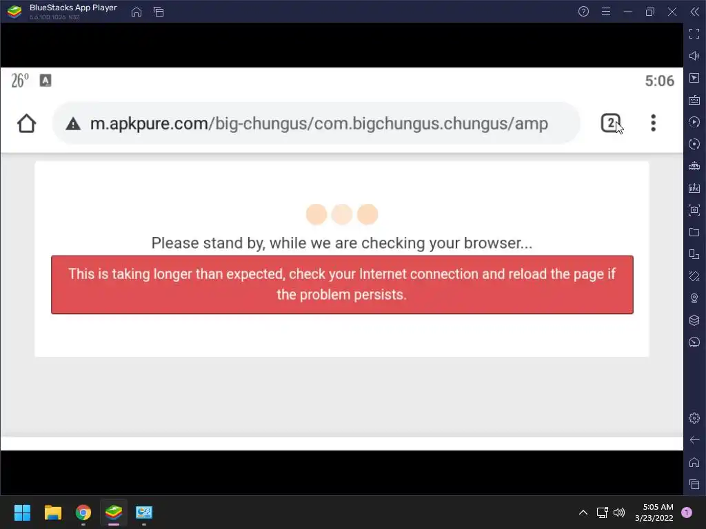Click the keyboard 'A' indicator in Android status bar
706x529 pixels.
(x=46, y=81)
